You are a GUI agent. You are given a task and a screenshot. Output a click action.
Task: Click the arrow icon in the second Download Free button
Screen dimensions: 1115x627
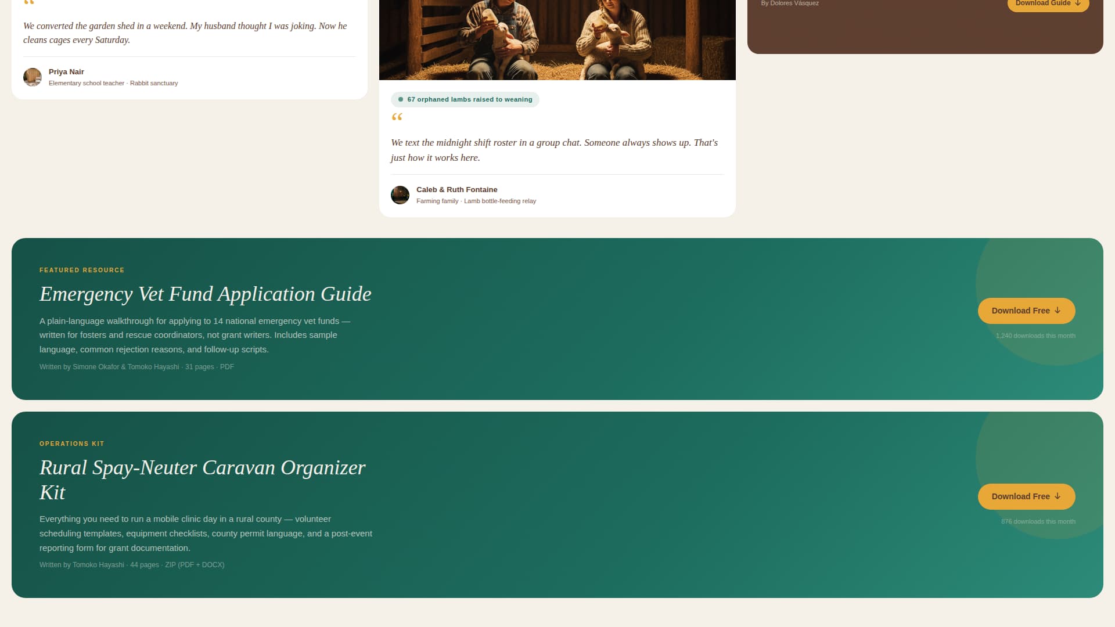click(1058, 496)
